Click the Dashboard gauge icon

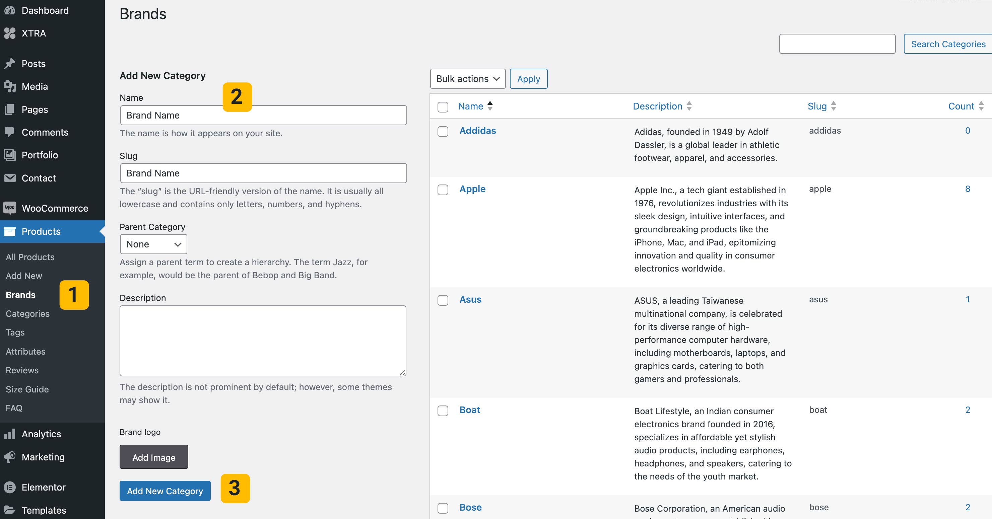pos(10,10)
